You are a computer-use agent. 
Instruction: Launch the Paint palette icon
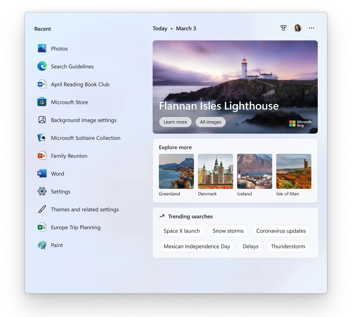(42, 245)
